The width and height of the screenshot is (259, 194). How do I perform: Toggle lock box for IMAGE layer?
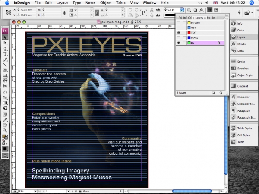pos(184,38)
